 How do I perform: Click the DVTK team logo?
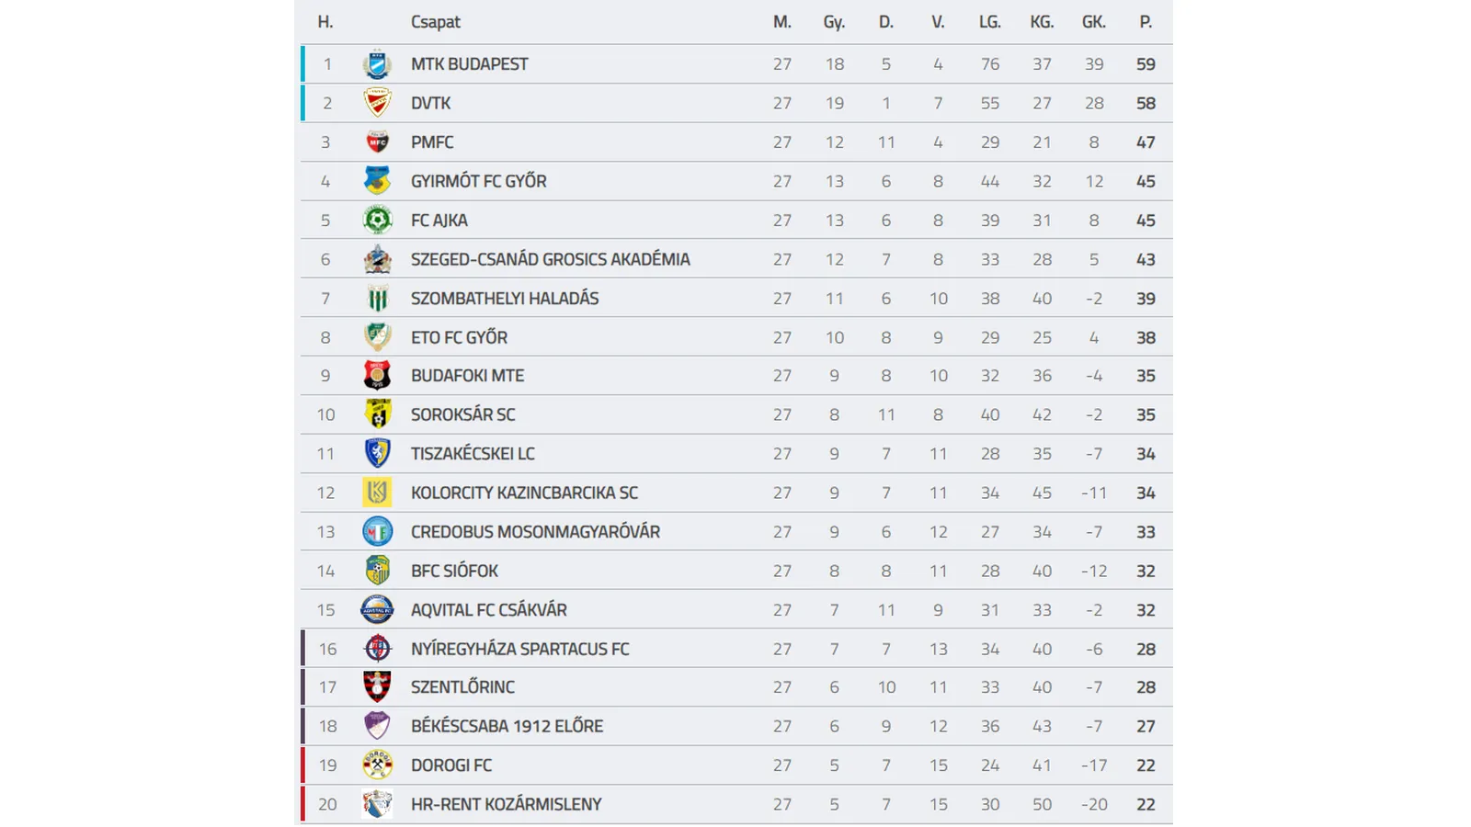point(377,103)
